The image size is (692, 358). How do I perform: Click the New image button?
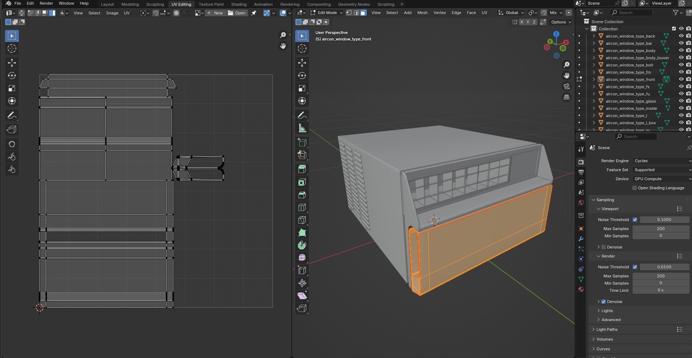point(215,13)
